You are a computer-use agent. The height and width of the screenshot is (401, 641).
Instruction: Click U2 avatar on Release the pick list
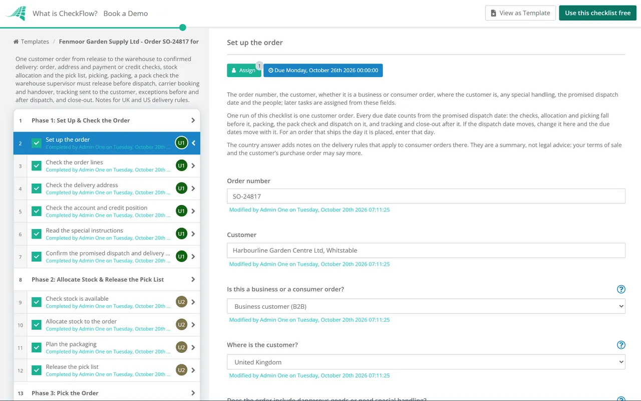(181, 370)
